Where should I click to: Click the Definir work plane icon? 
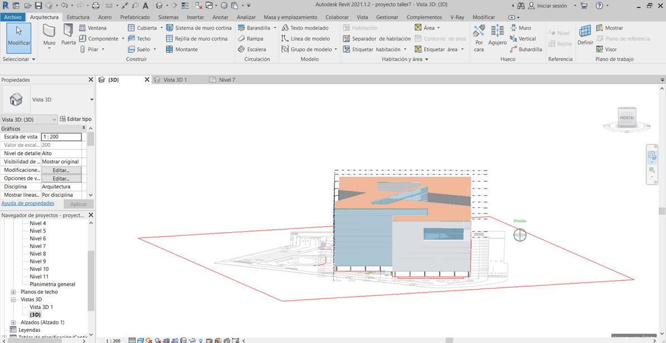point(585,35)
